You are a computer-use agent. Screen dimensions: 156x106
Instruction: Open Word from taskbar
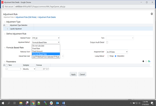(64, 103)
